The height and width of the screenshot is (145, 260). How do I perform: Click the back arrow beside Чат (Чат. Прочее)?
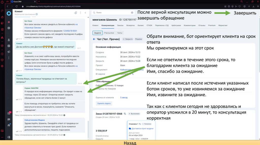coord(94,39)
